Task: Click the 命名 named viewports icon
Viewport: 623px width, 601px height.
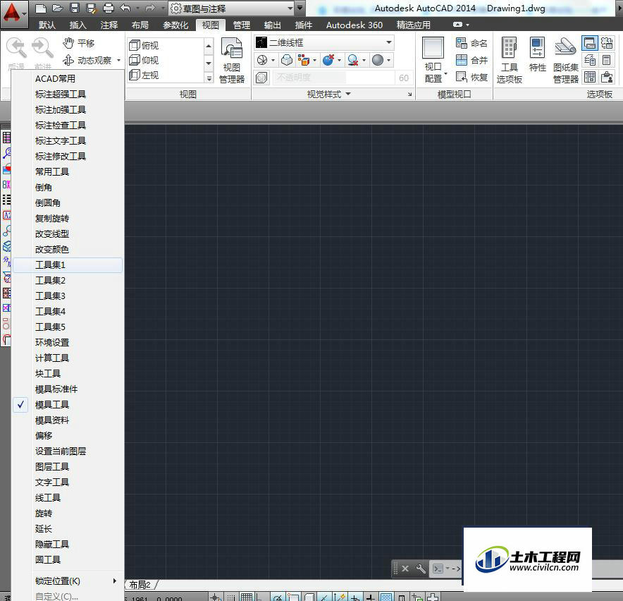Action: pos(471,43)
